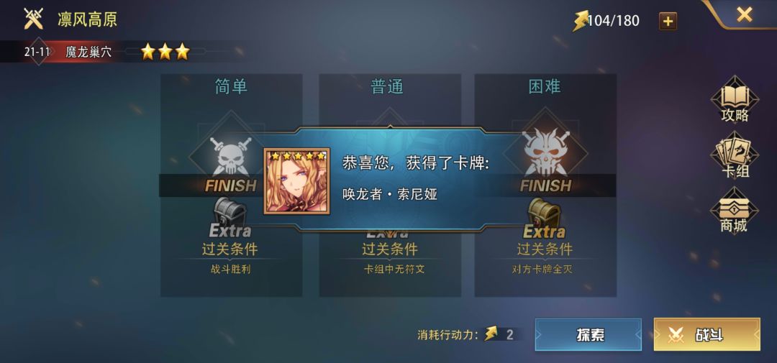The width and height of the screenshot is (777, 363).
Task: Close the stage screen with the X
Action: click(745, 14)
